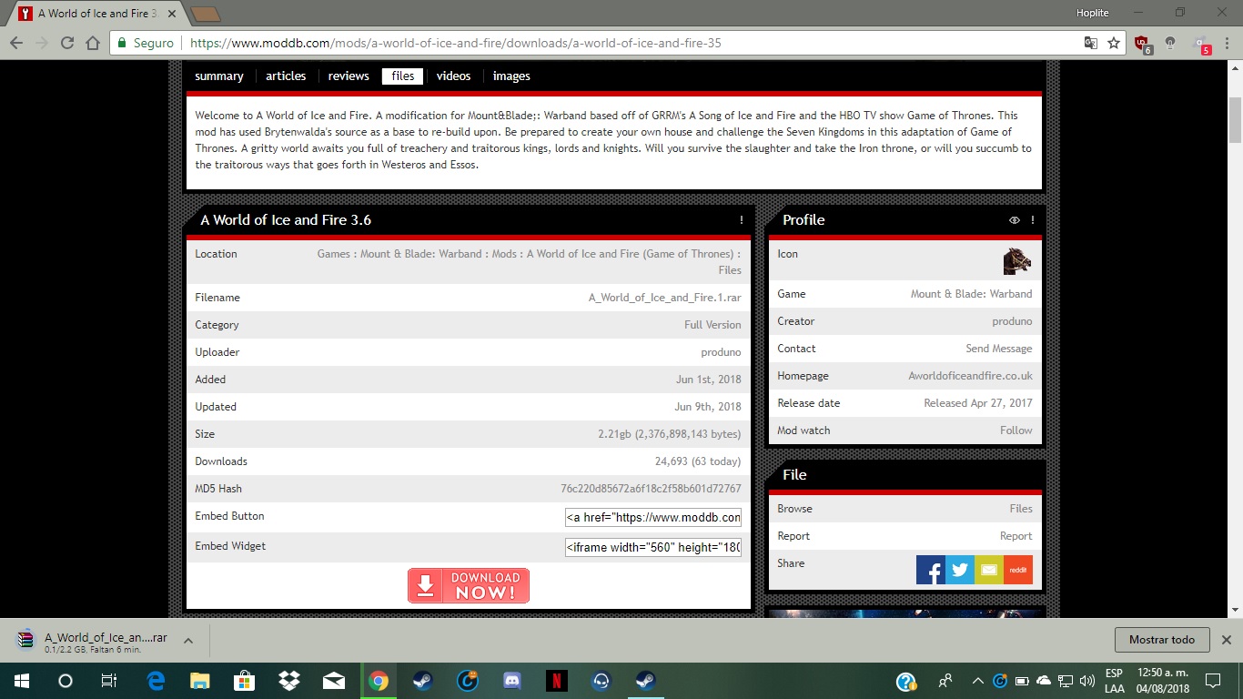Click the Updated date Jun 9th, 2018

pyautogui.click(x=708, y=407)
